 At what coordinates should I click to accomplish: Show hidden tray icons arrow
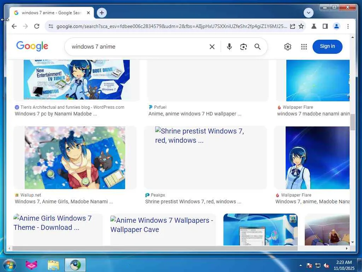point(300,265)
